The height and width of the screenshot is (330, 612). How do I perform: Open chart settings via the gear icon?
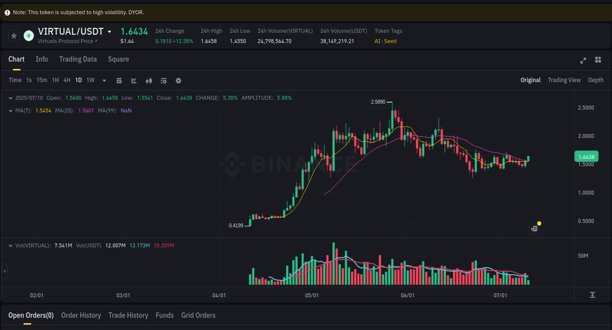[178, 80]
